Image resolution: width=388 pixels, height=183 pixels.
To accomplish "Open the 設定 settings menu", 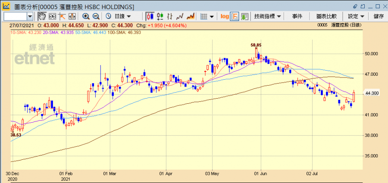I will click(x=356, y=16).
